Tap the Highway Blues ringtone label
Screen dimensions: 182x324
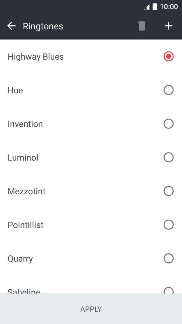[36, 57]
